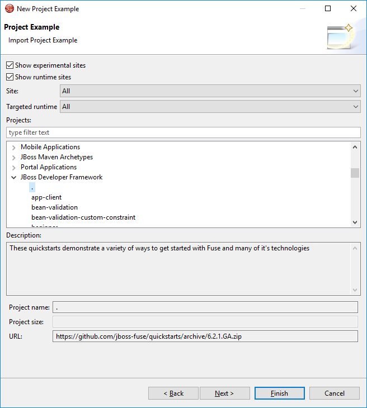Open the Targeted runtime dropdown

[x=210, y=107]
